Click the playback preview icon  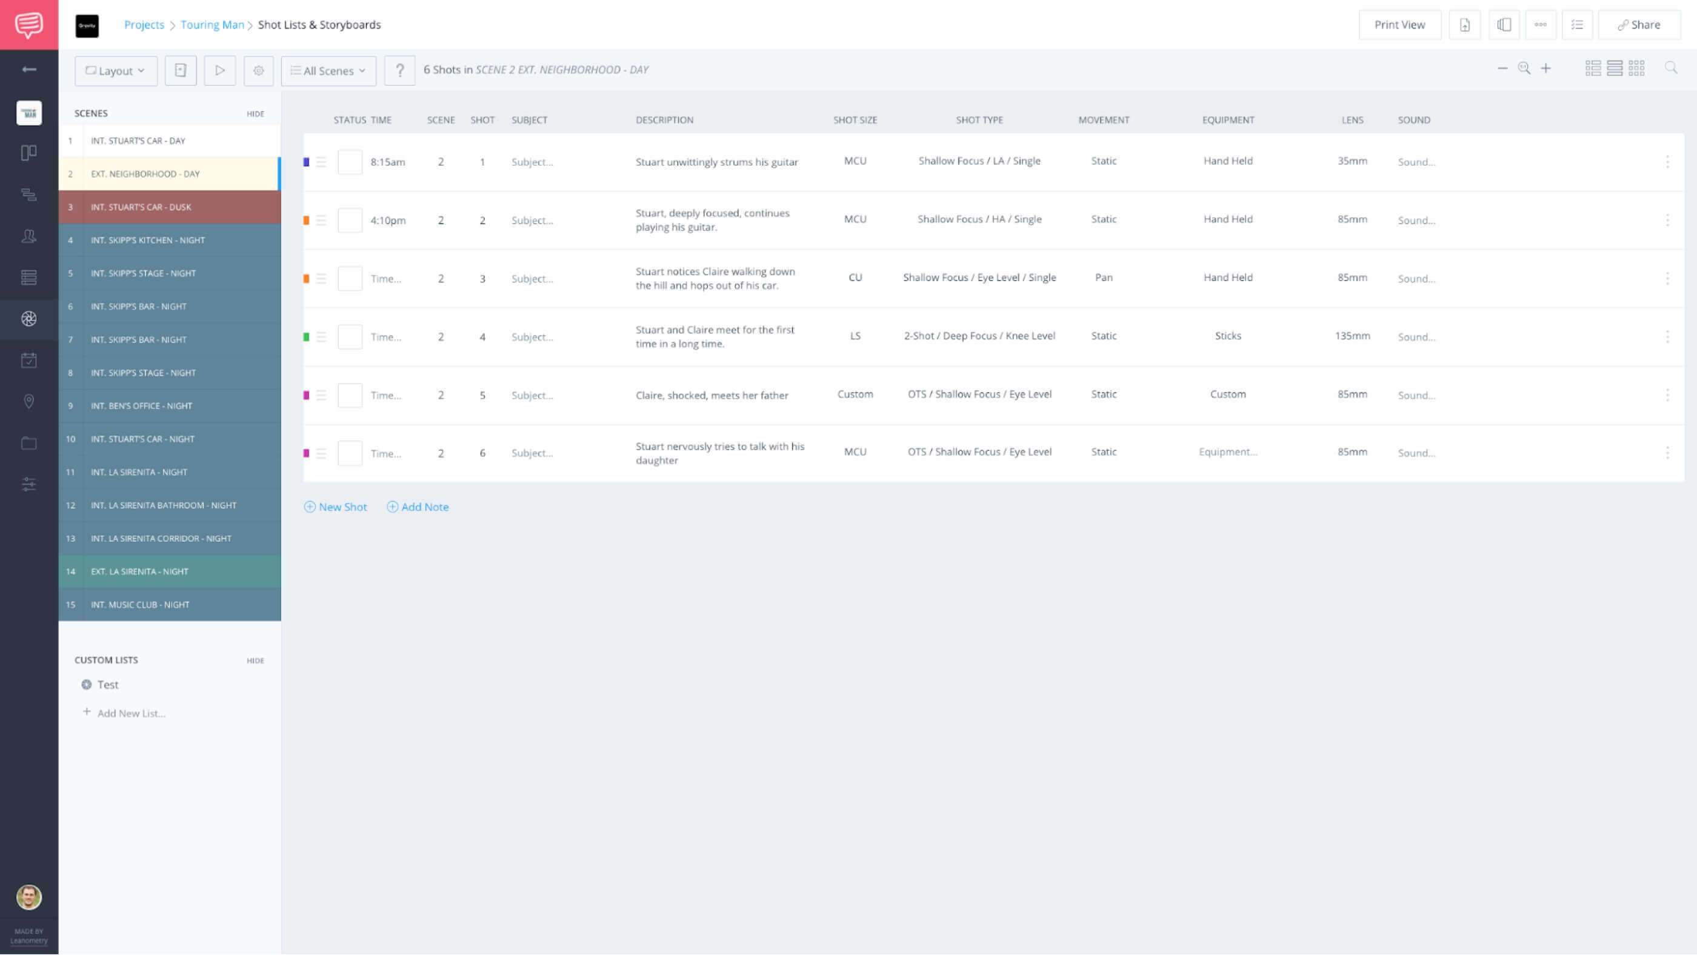[x=219, y=70]
